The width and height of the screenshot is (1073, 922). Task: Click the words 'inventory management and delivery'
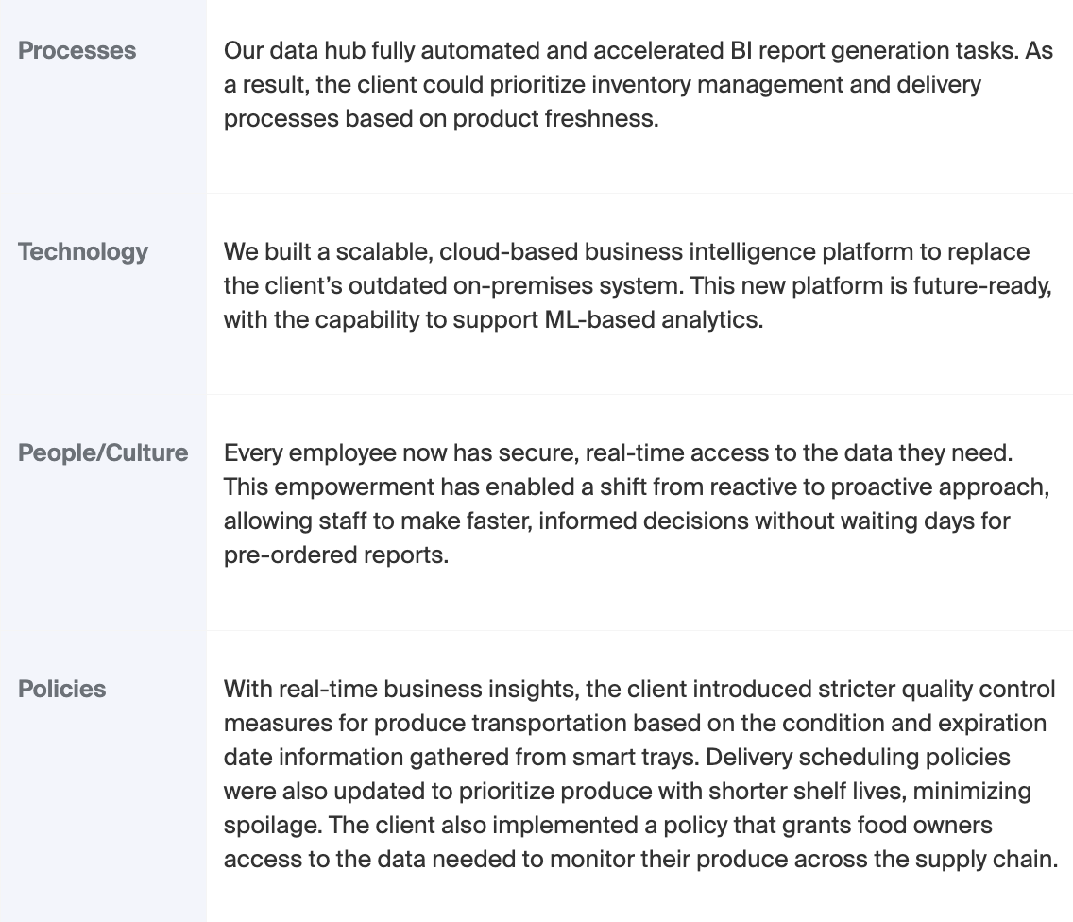click(786, 85)
